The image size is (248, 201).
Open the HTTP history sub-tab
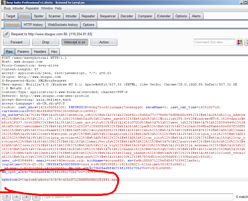[x=33, y=25]
